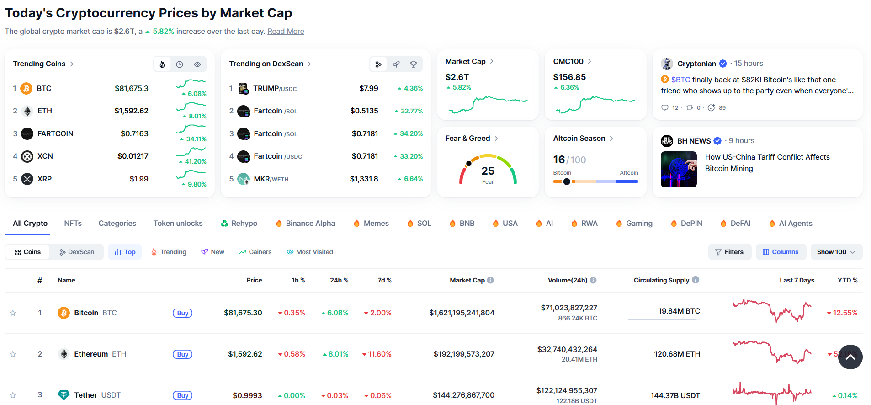This screenshot has width=871, height=405.
Task: Sort the table by the 24h % header
Action: (x=339, y=280)
